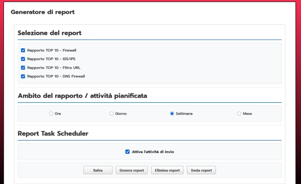Click the Selezione del report heading
Screen dimensions: 301x184
pyautogui.click(x=50, y=33)
